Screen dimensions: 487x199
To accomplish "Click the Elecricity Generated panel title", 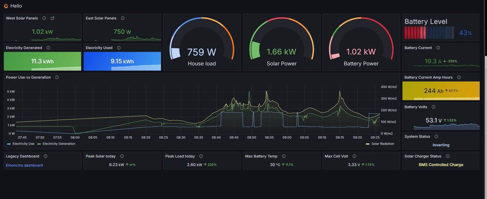I will [x=24, y=48].
